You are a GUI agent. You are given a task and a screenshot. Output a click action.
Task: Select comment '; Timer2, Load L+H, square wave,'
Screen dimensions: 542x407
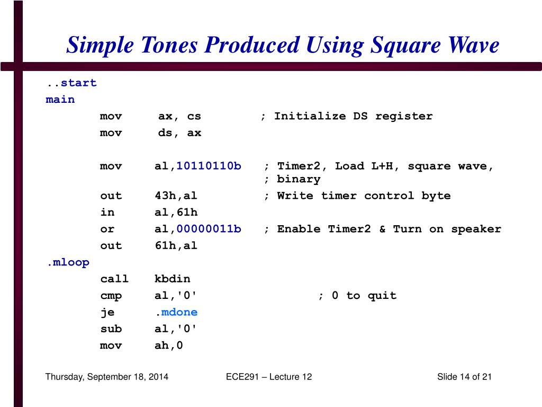click(x=379, y=166)
